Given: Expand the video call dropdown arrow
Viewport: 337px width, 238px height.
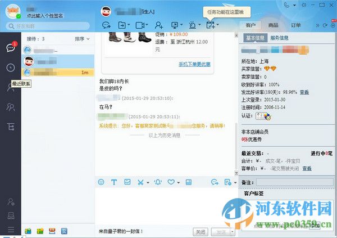Looking at the screenshot, I should [x=147, y=25].
